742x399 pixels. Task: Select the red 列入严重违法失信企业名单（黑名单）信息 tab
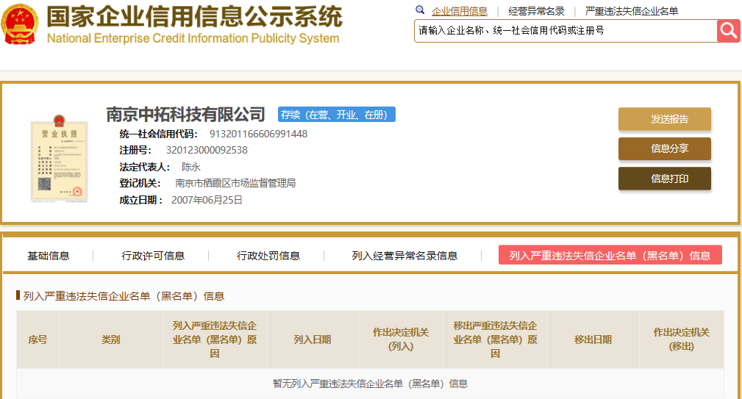pyautogui.click(x=610, y=255)
